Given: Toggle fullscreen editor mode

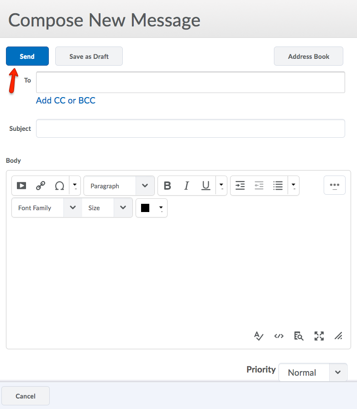Looking at the screenshot, I should [x=319, y=336].
